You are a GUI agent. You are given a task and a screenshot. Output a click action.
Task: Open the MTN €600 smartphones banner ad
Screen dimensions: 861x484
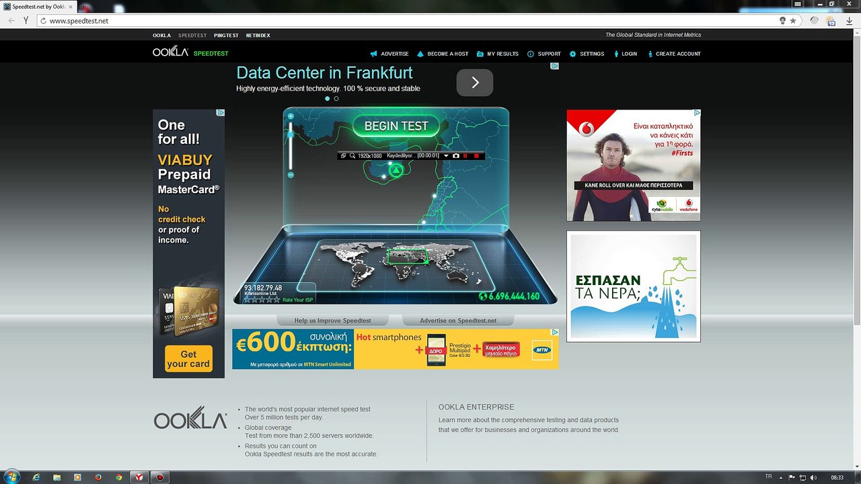(x=396, y=349)
